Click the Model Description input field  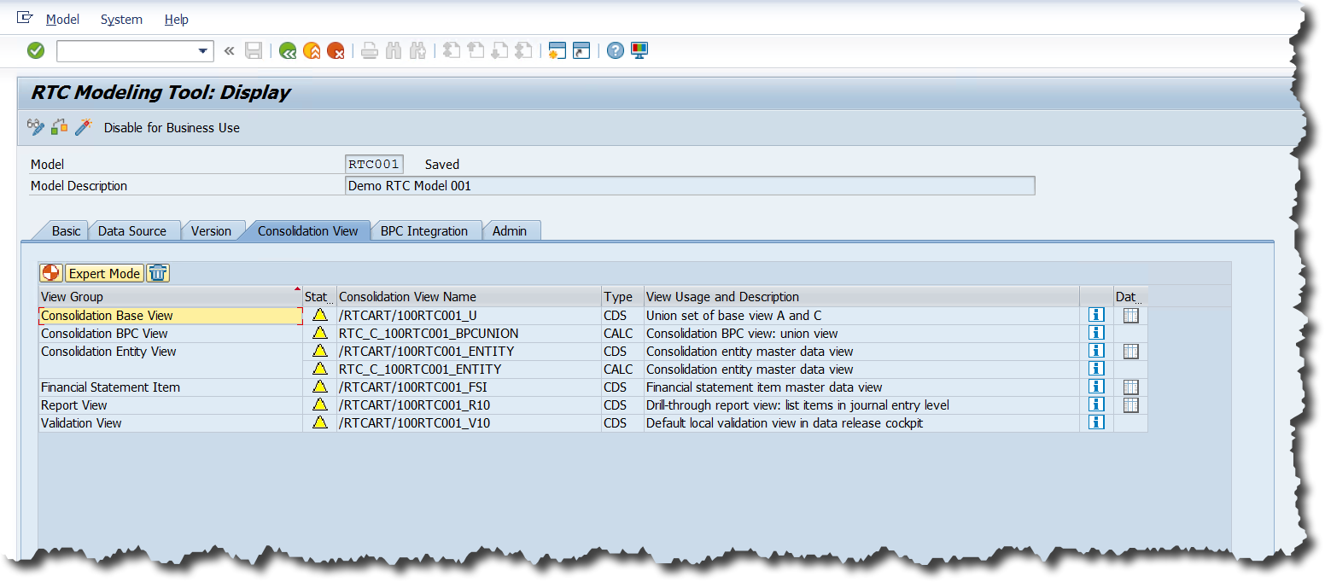689,186
